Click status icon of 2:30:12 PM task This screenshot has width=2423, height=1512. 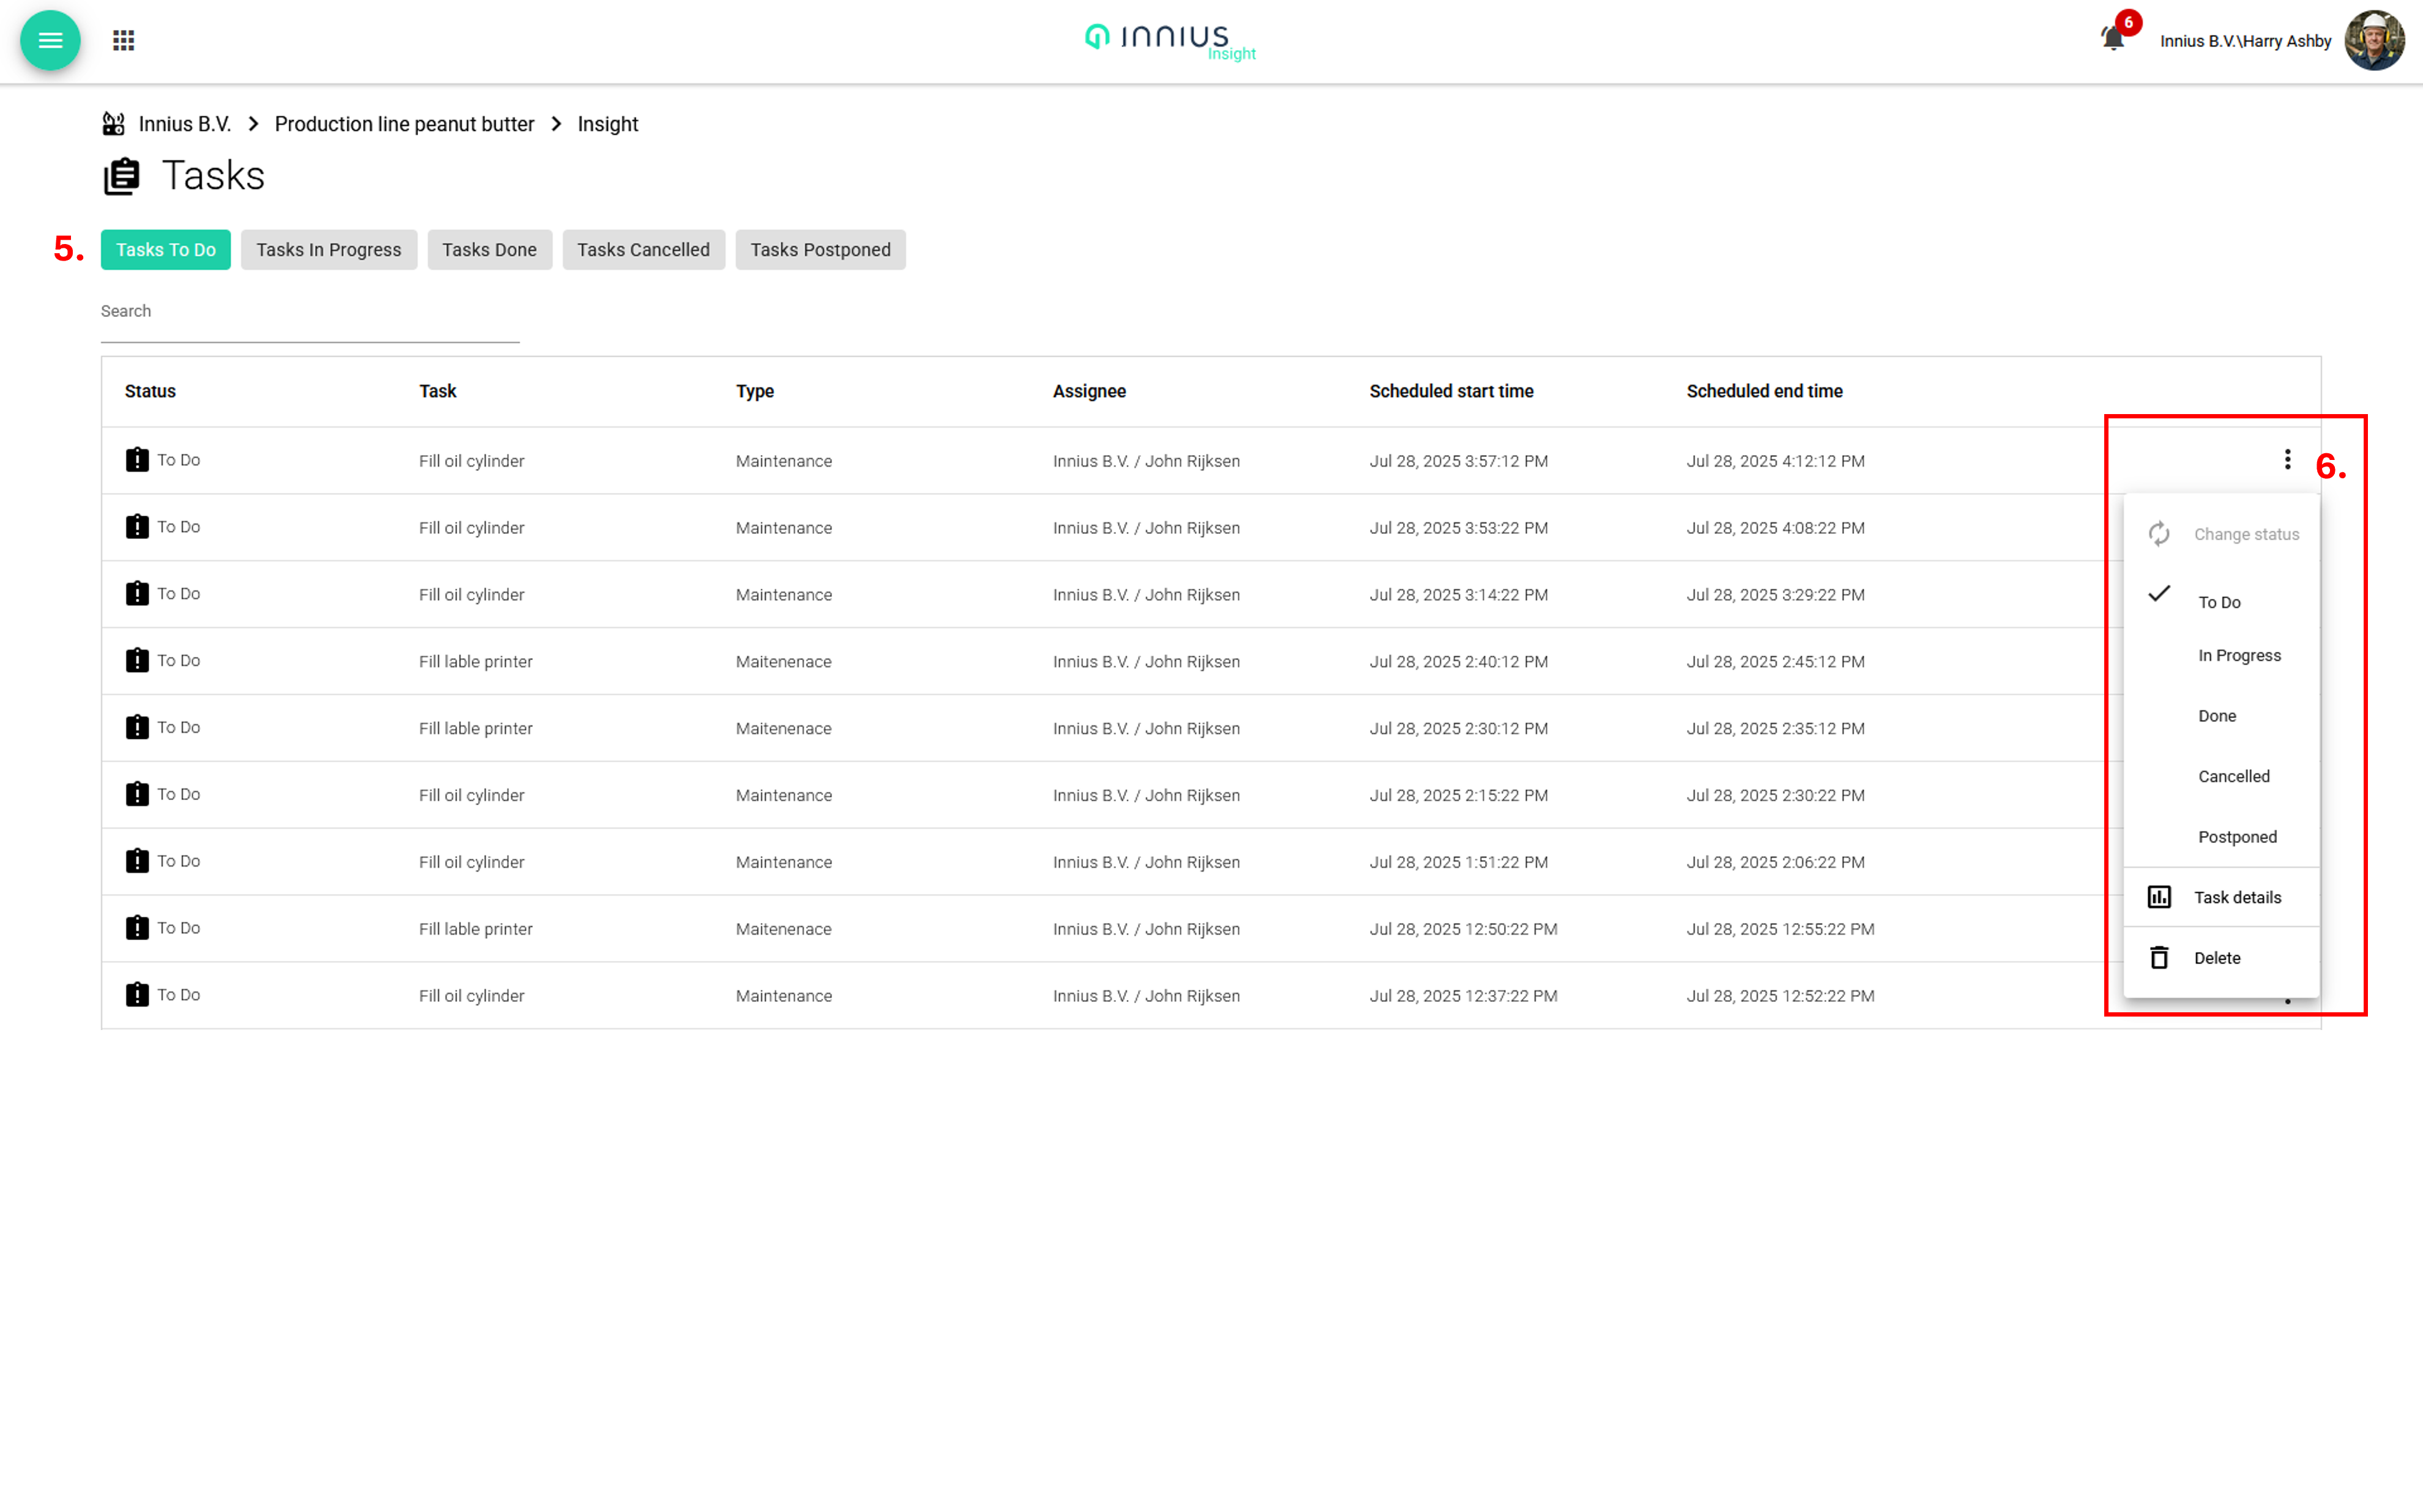point(137,727)
